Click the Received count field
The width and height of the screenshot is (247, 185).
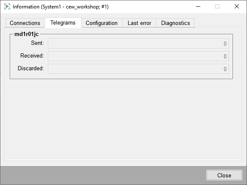138,56
